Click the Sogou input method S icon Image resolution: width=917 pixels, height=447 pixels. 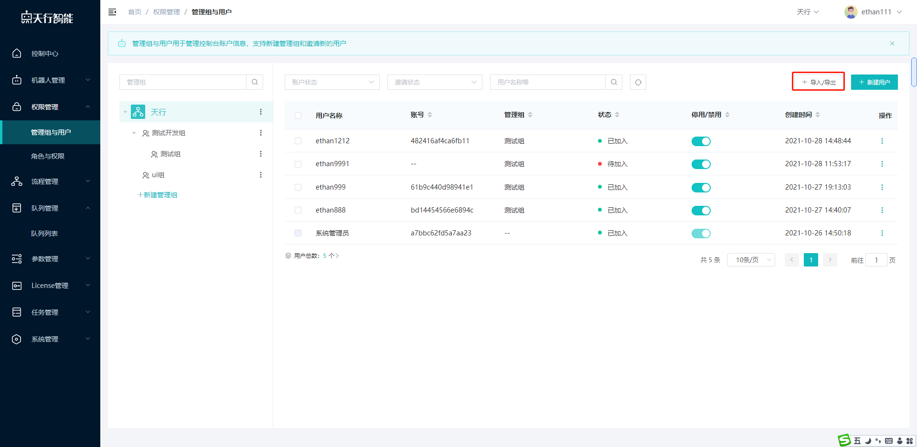tap(845, 440)
